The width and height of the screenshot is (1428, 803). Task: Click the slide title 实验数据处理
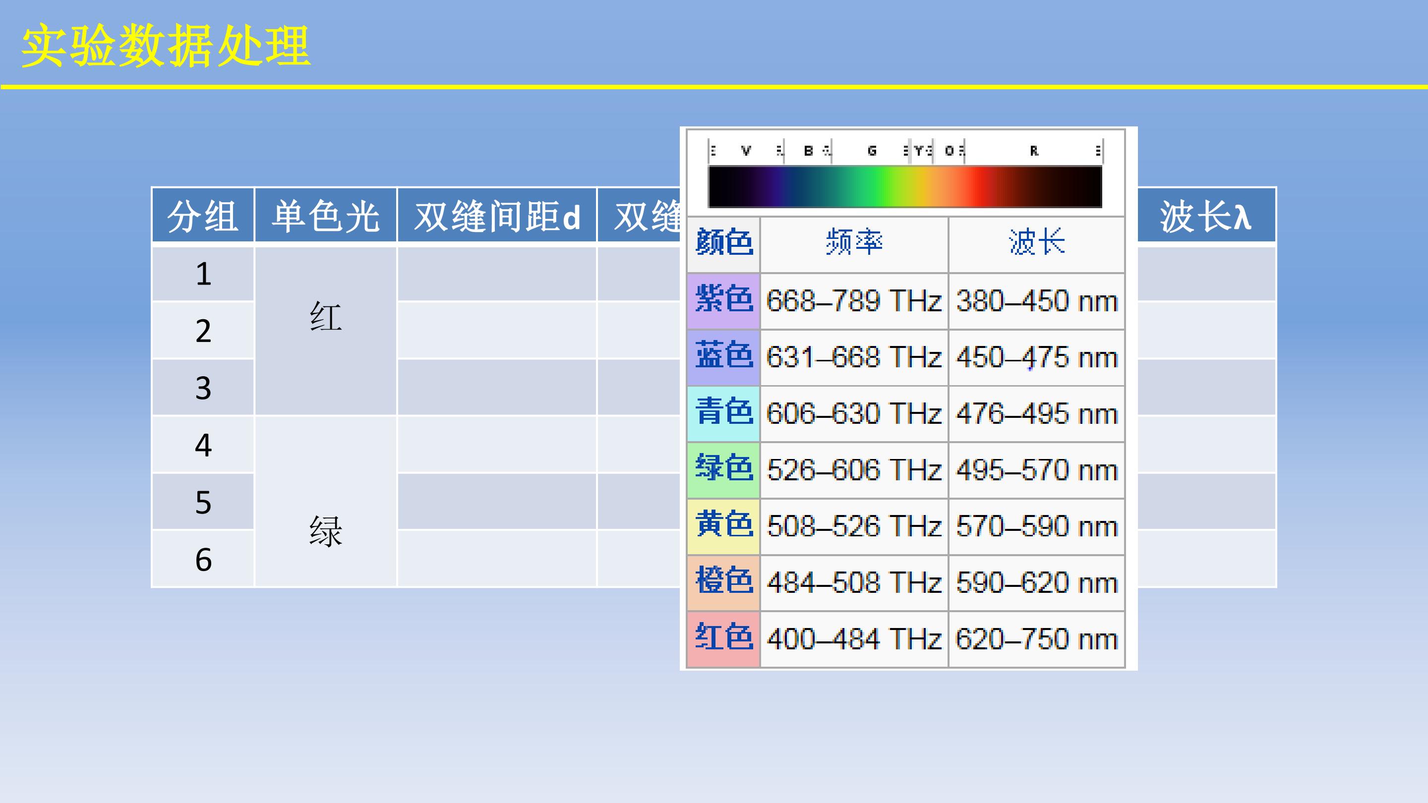(166, 46)
